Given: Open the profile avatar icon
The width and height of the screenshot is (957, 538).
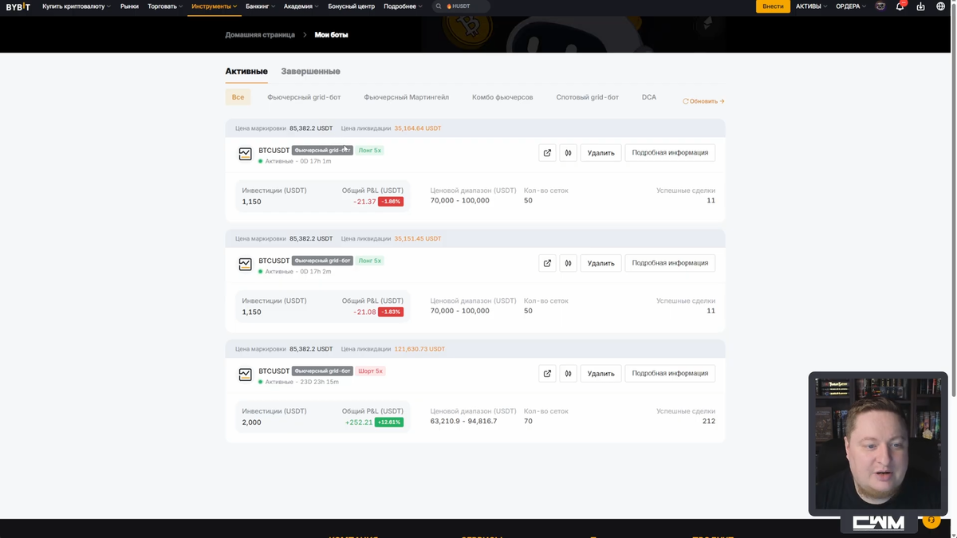Looking at the screenshot, I should [x=880, y=6].
